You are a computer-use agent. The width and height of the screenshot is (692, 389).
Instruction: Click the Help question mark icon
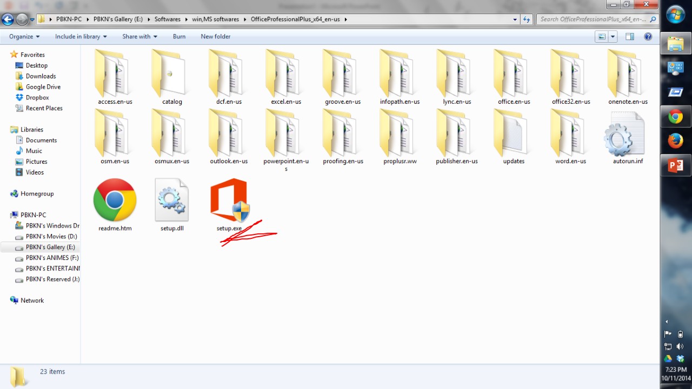[x=648, y=37]
